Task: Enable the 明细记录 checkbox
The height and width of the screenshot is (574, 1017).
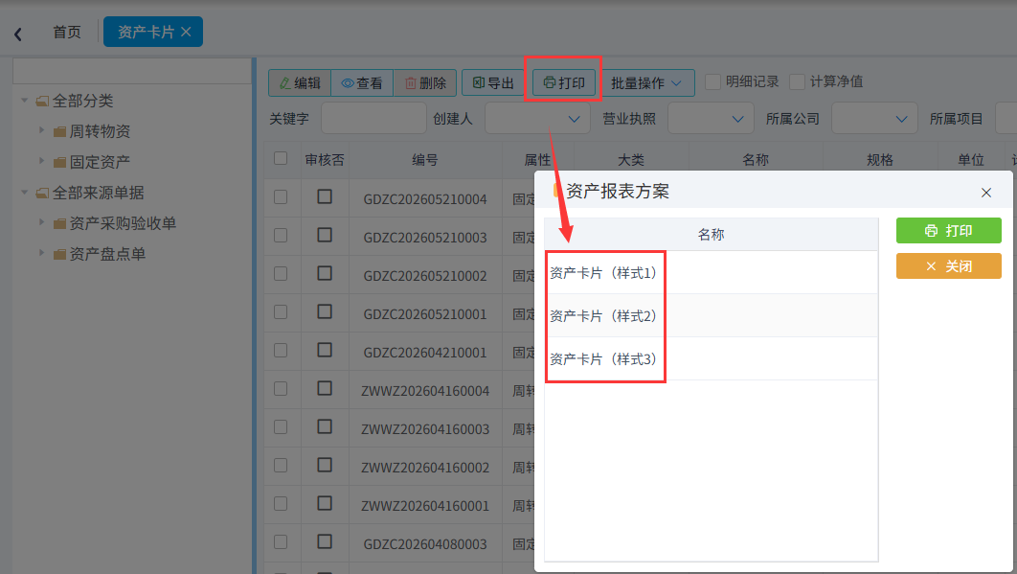Action: 712,81
